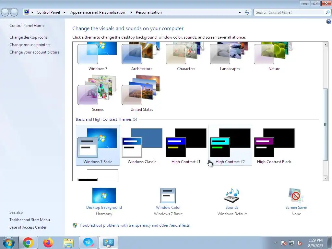Choose the High Contrast #1 theme
Viewport: 332px width, 249px height.
point(186,145)
